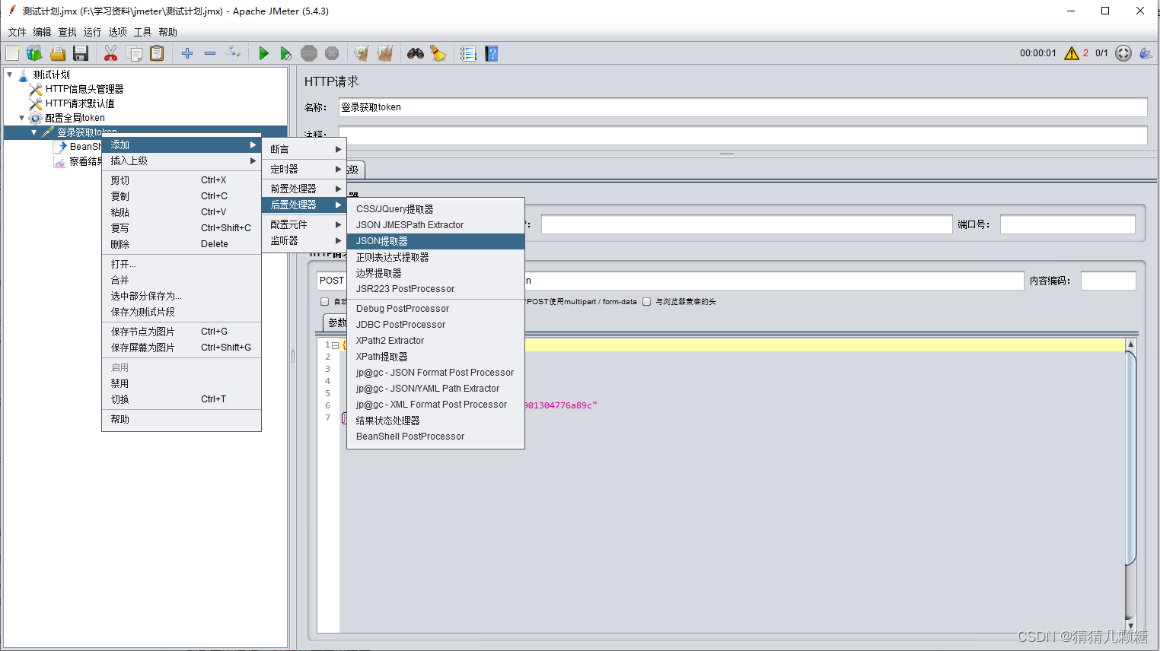Open the 运行 menu in menu bar

pos(92,32)
